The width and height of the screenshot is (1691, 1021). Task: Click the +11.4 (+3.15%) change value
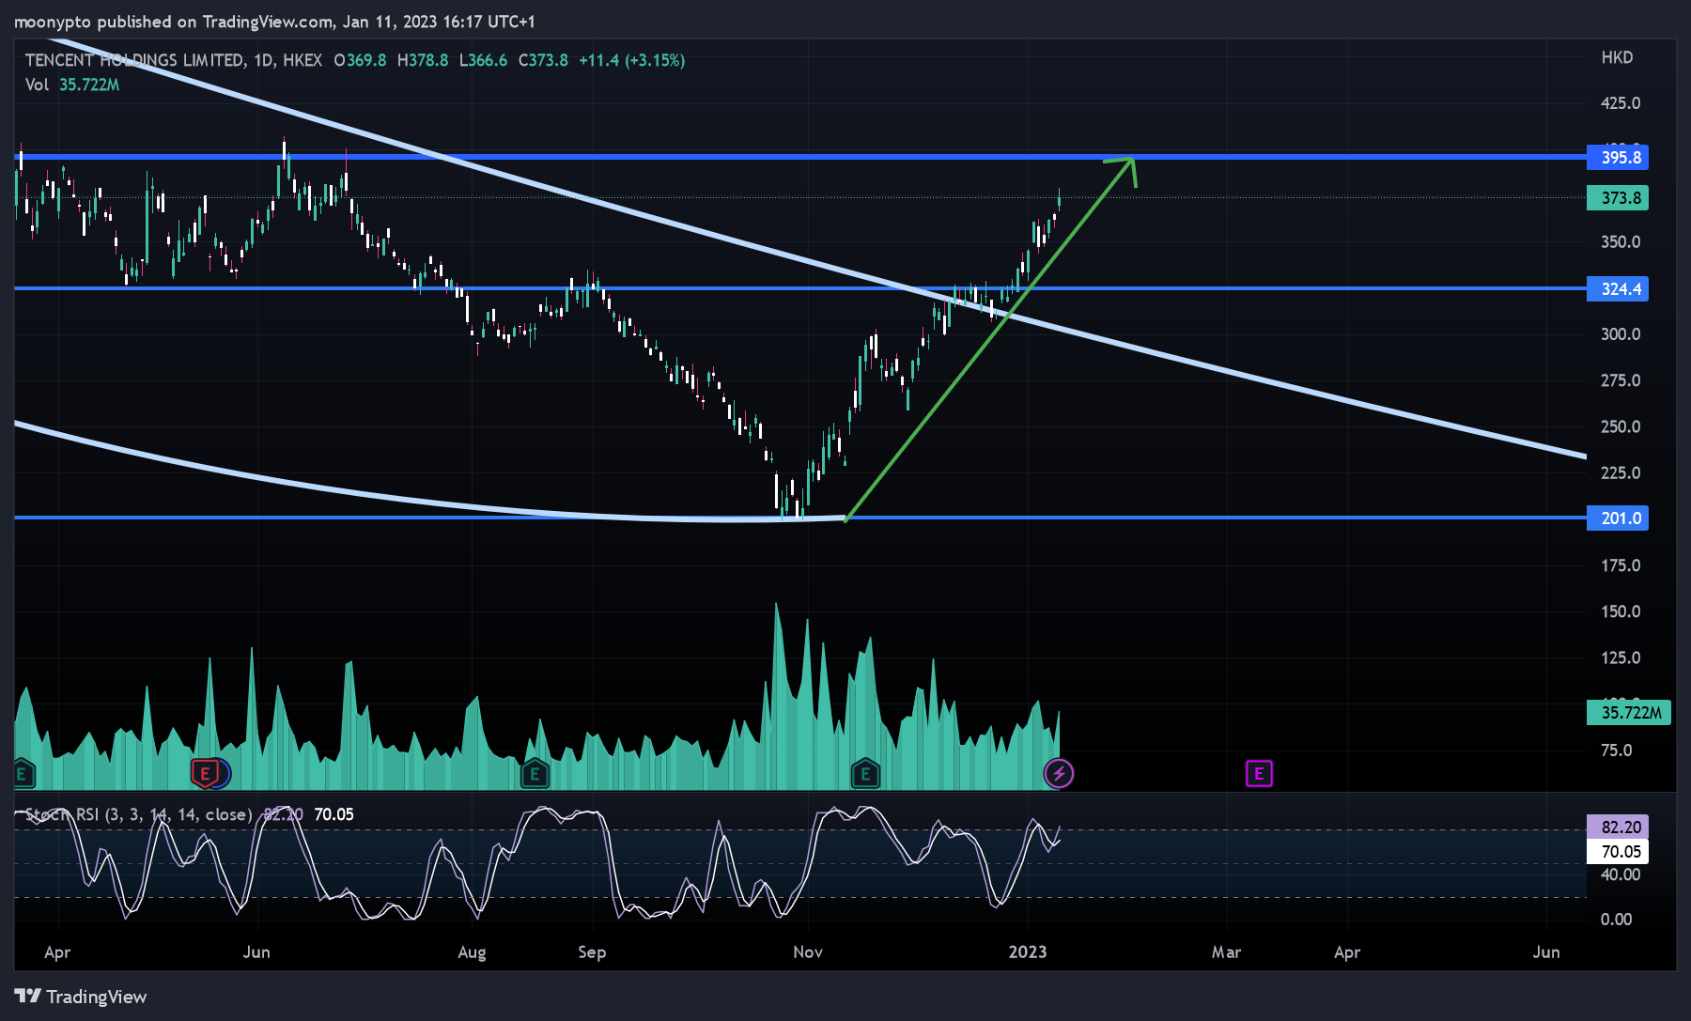point(632,60)
